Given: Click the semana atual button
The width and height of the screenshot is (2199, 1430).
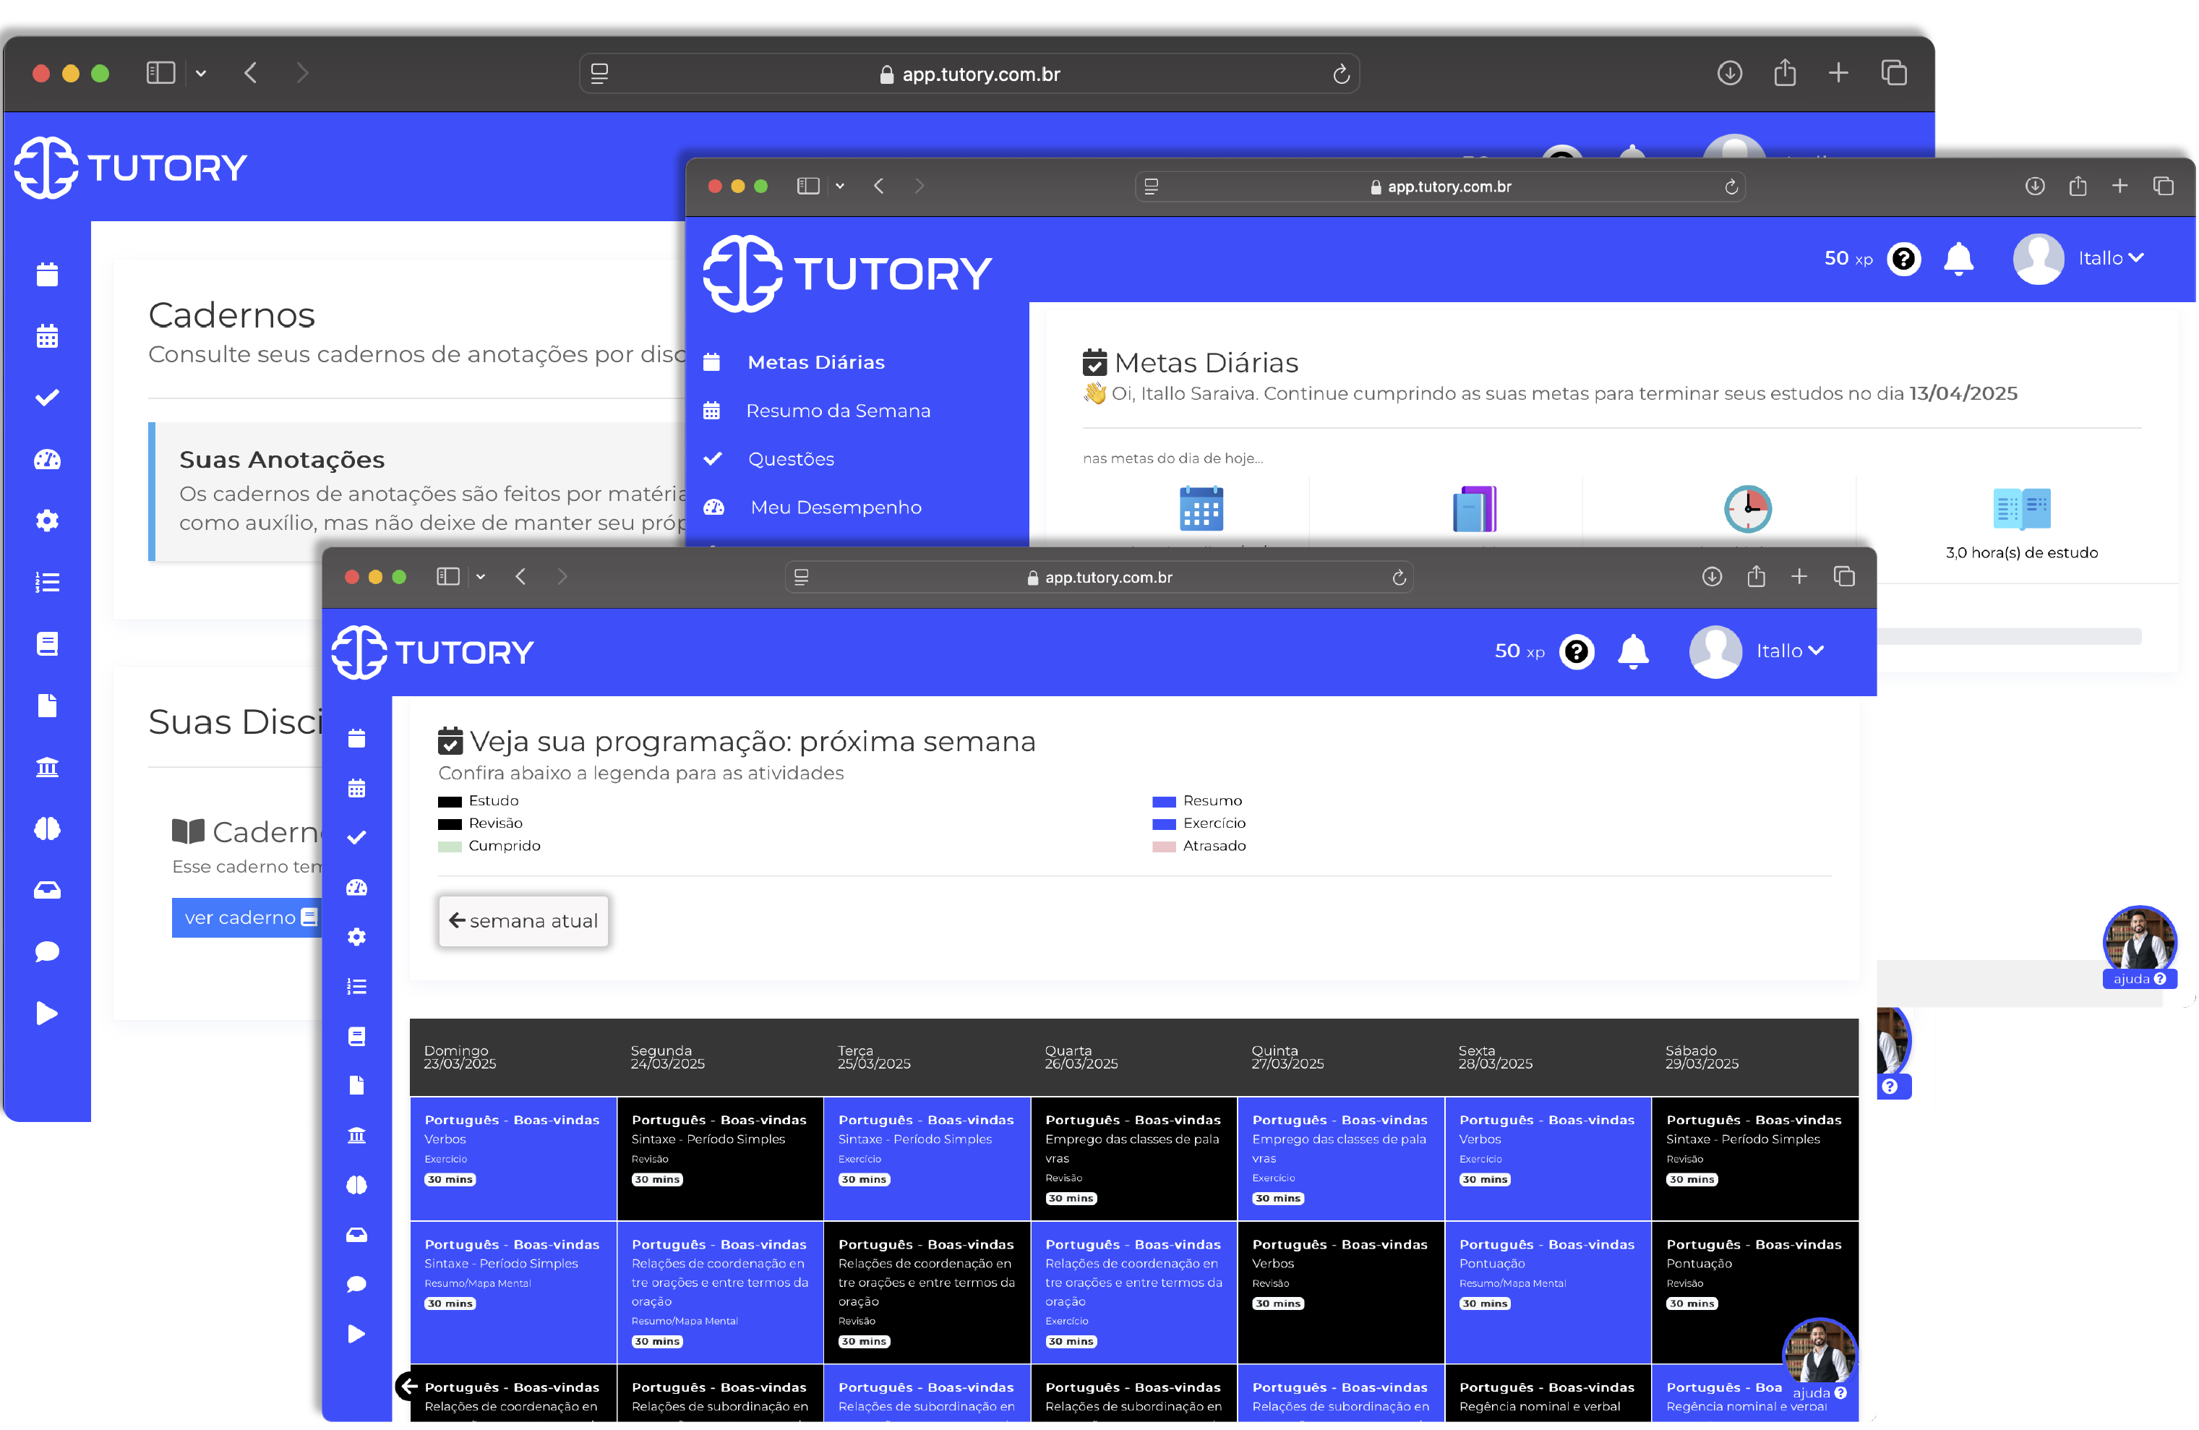Looking at the screenshot, I should (x=523, y=920).
